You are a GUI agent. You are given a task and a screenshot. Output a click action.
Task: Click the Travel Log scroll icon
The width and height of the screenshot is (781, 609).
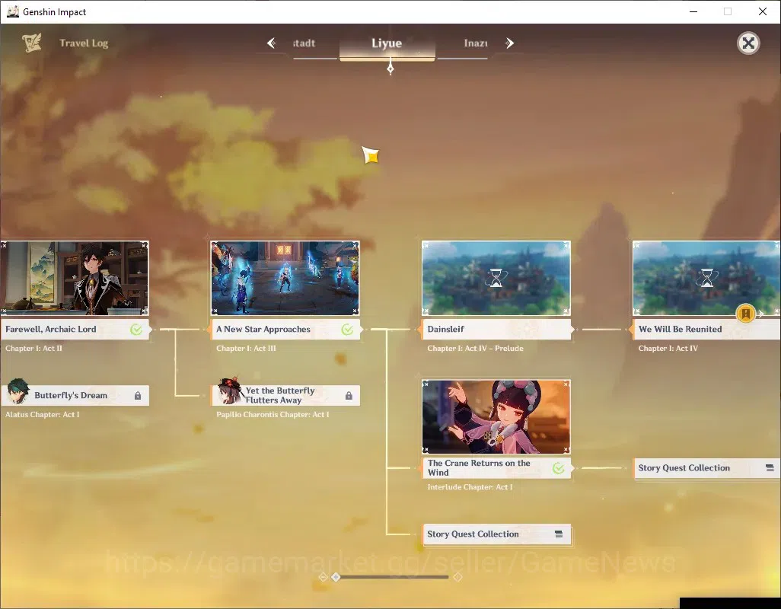(x=31, y=43)
